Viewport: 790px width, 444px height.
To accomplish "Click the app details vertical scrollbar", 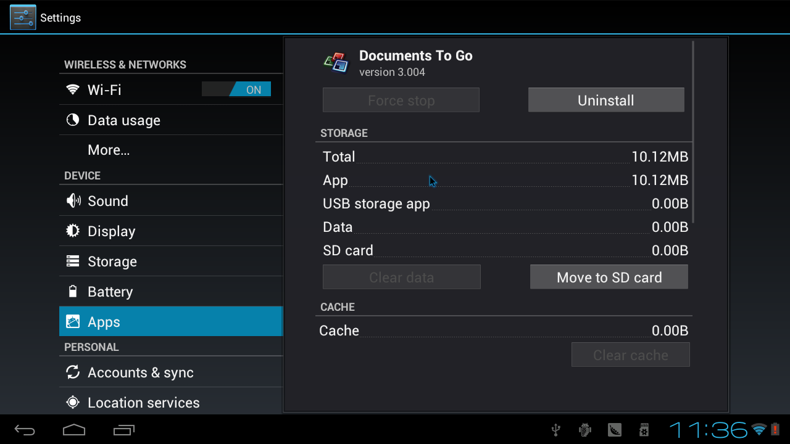I will 693,131.
